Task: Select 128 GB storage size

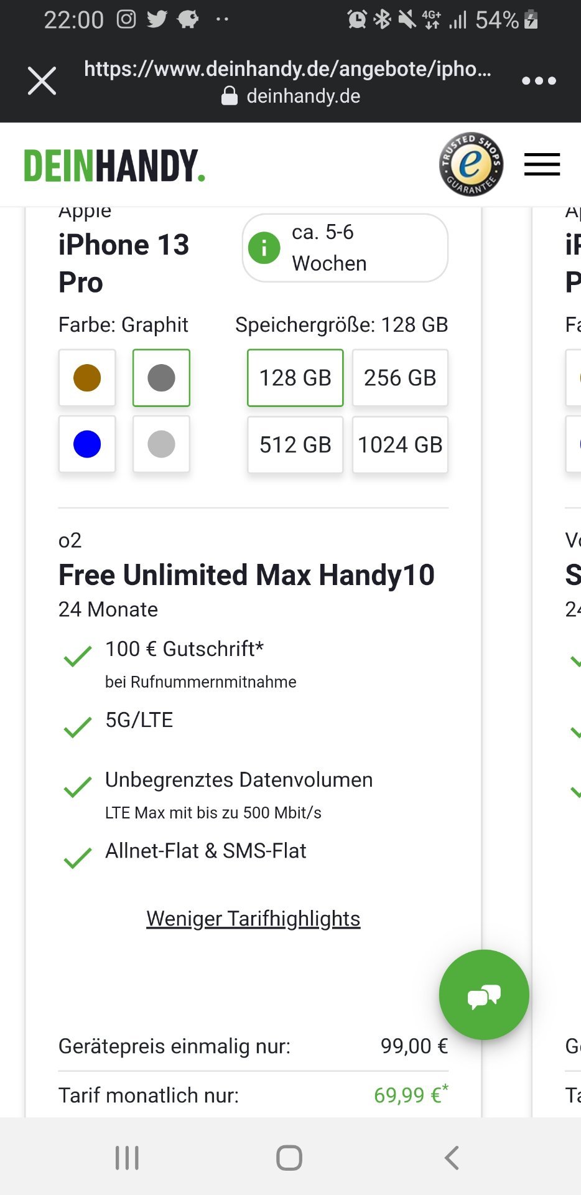Action: click(295, 378)
